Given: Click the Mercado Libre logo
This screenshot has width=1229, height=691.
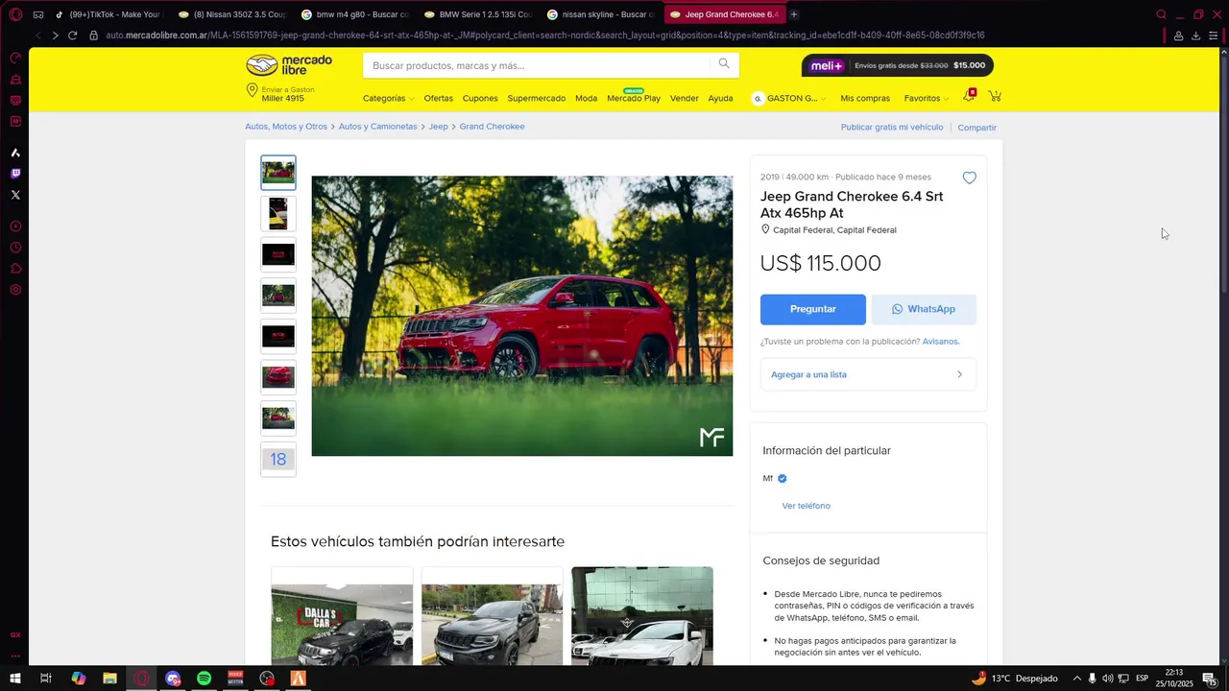Looking at the screenshot, I should [289, 65].
